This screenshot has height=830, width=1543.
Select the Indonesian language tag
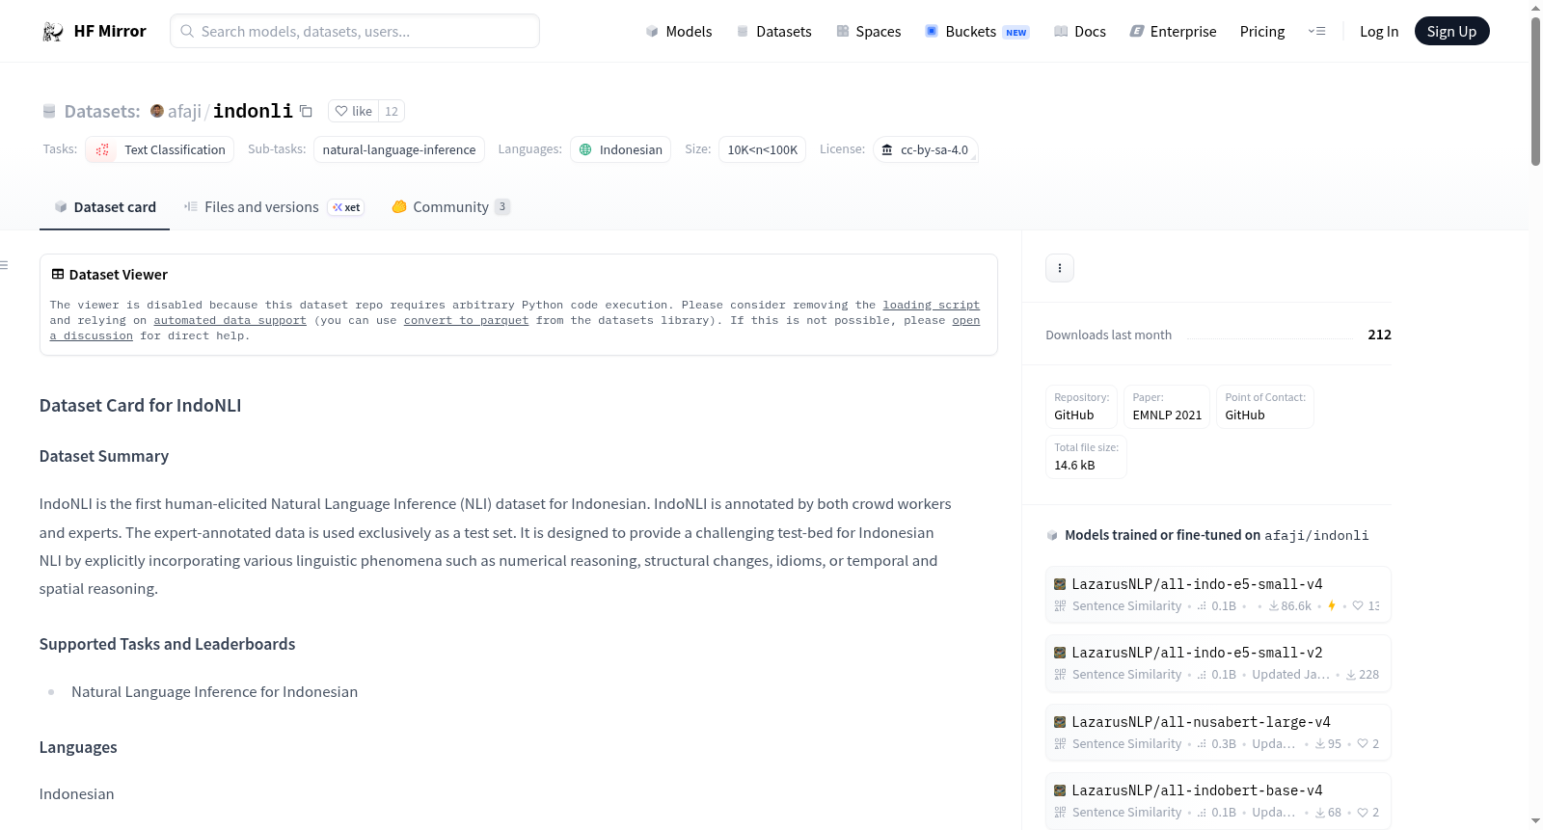621,149
